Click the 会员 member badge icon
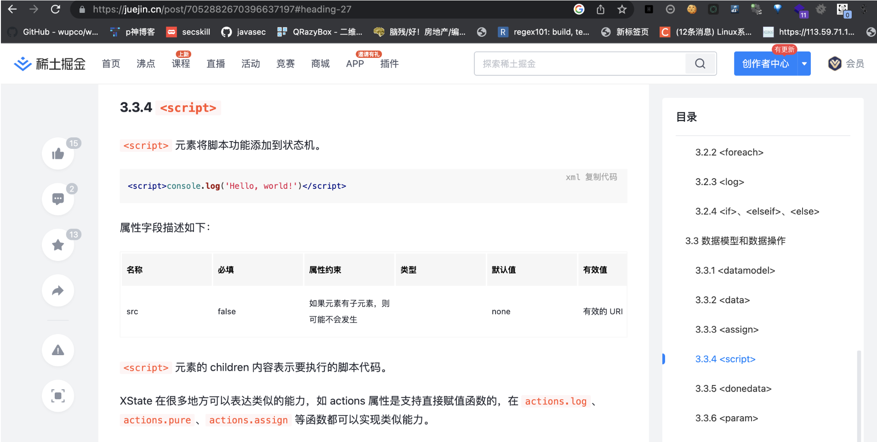This screenshot has width=877, height=442. tap(835, 63)
